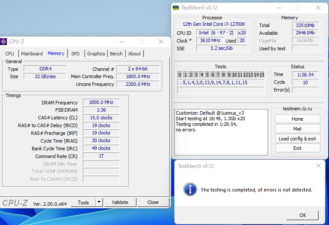The image size is (329, 225).
Task: Click the SSE 3.2 sec/Gb value
Action: (222, 48)
